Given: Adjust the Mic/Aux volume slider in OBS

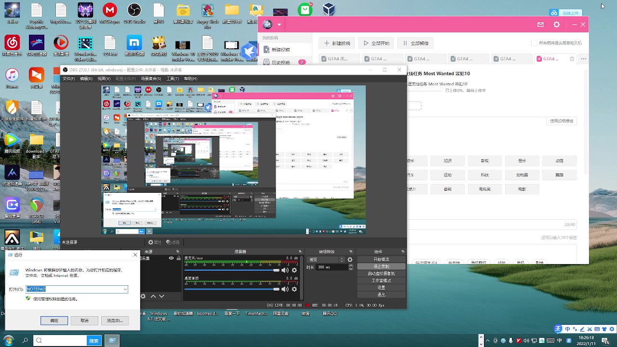Looking at the screenshot, I should coord(232,270).
